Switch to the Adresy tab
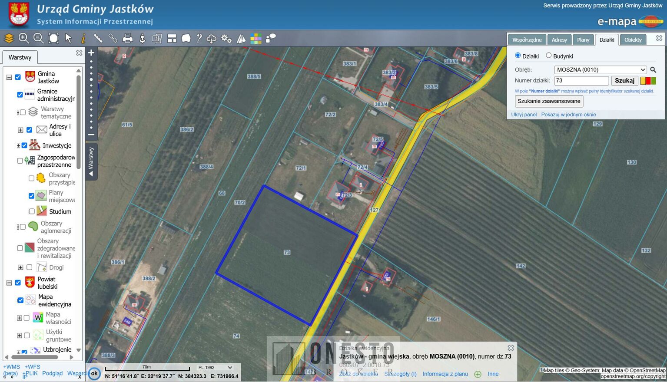The width and height of the screenshot is (667, 382). (x=559, y=40)
